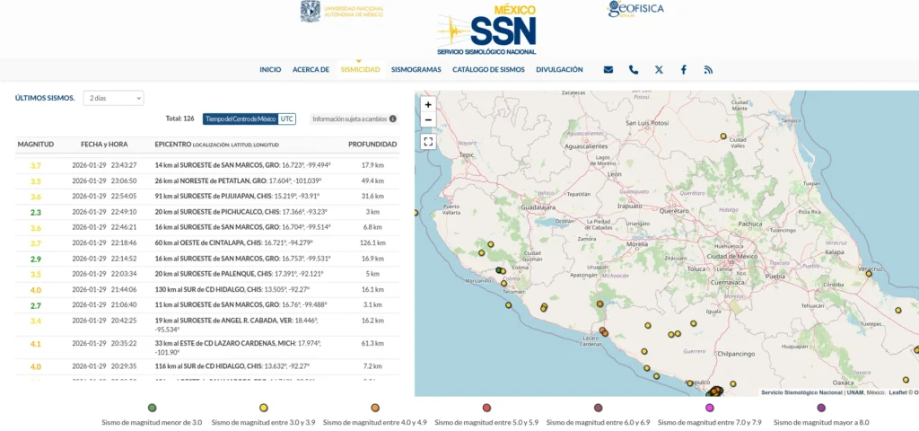Select 'Tiempo del Centro de México' time option
Viewport: 919px width, 431px height.
tap(240, 119)
